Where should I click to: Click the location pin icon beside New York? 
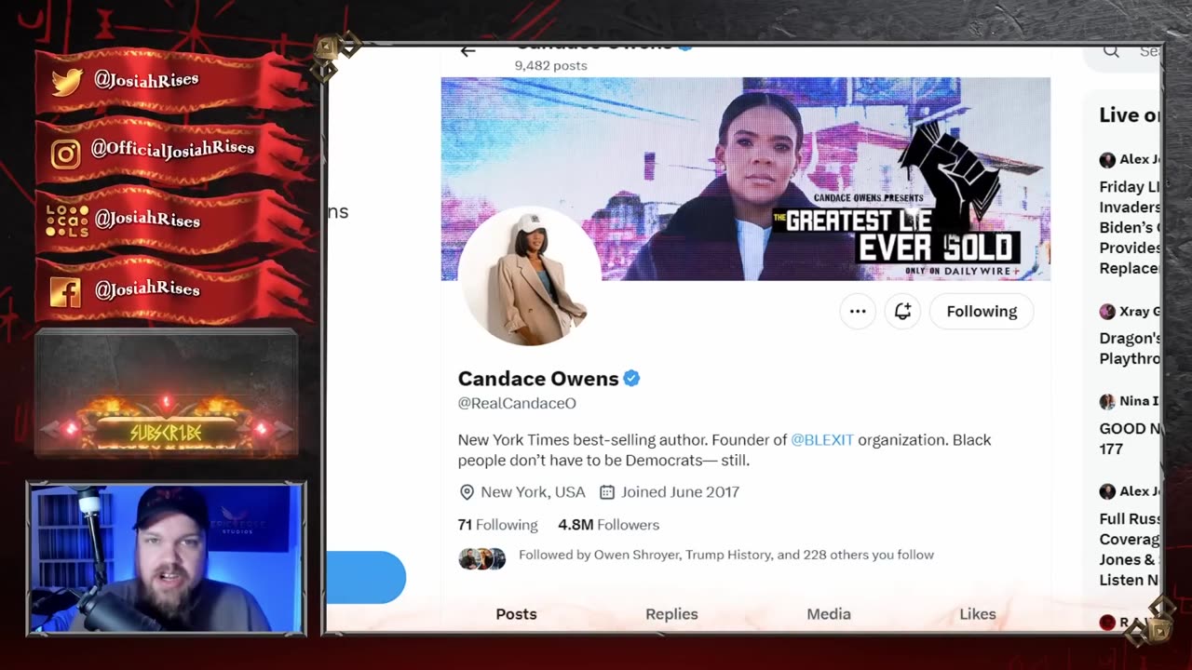[x=467, y=492]
